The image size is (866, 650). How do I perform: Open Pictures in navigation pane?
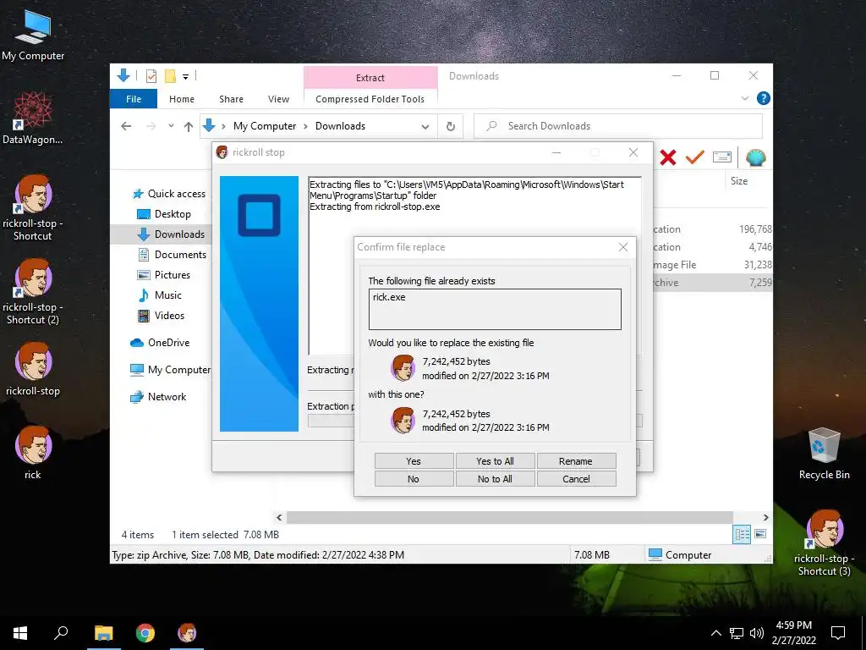[x=163, y=275]
